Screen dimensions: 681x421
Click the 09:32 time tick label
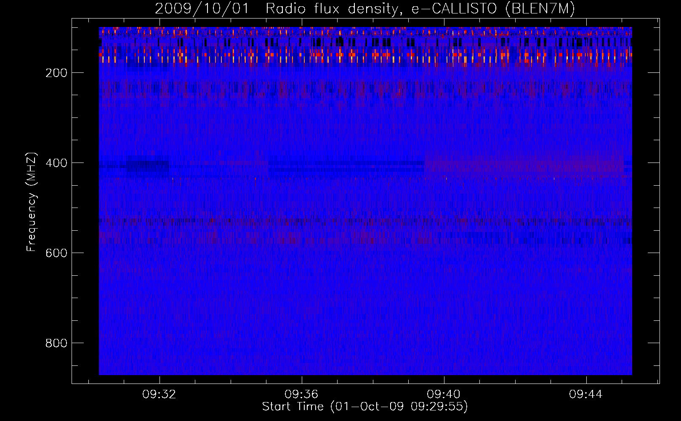(x=159, y=394)
